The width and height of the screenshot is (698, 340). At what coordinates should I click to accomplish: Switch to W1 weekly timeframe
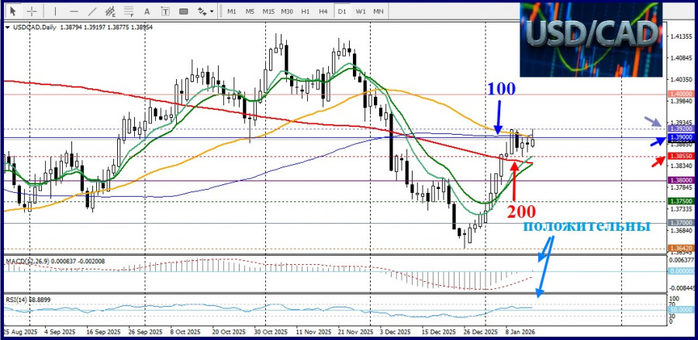pos(361,12)
